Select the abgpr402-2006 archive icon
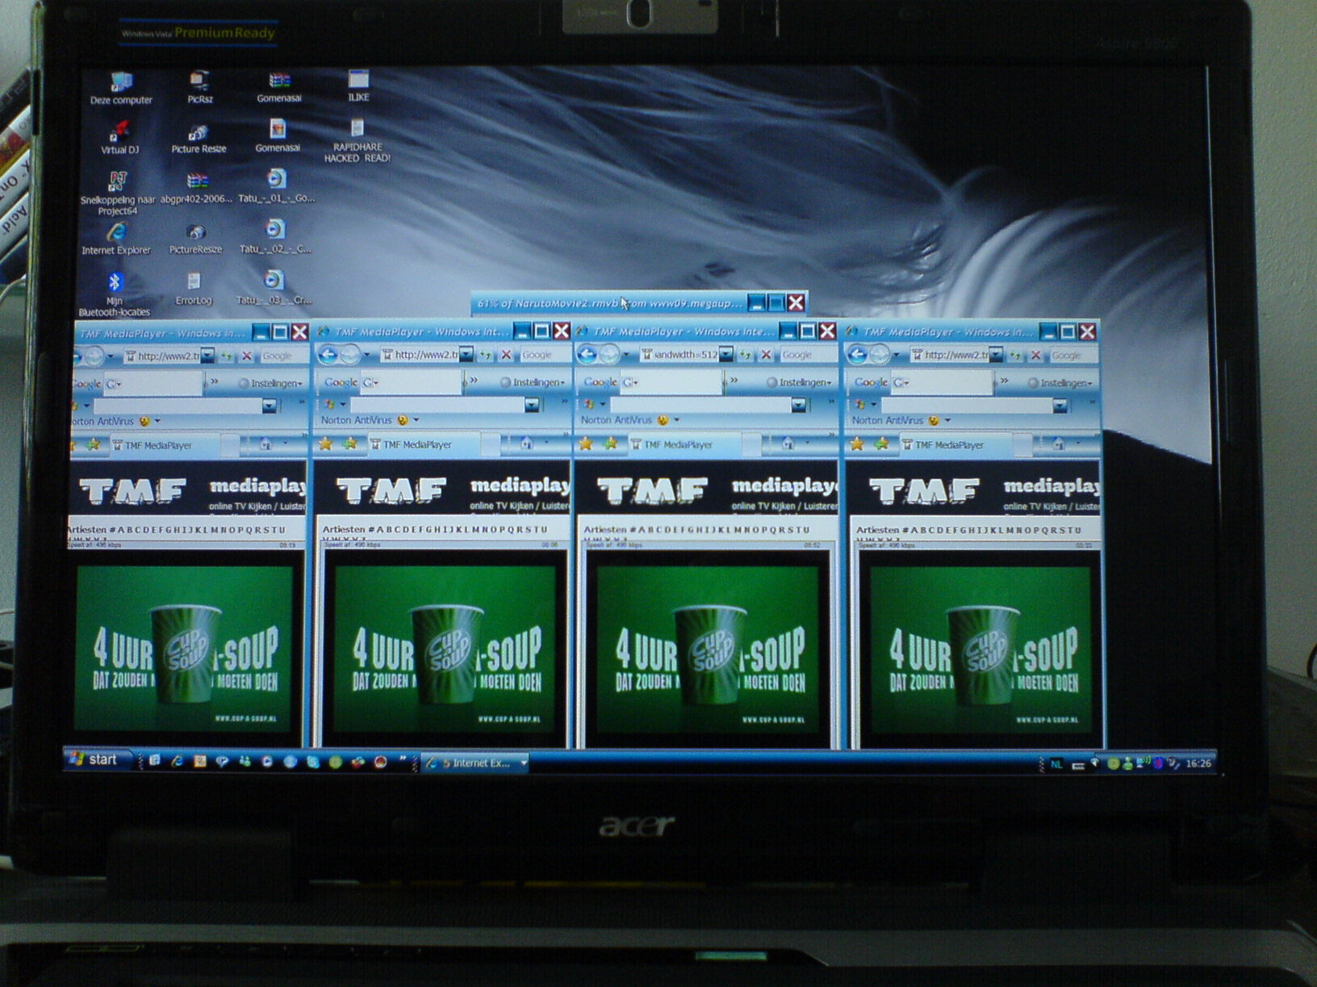Viewport: 1317px width, 987px height. click(x=196, y=189)
